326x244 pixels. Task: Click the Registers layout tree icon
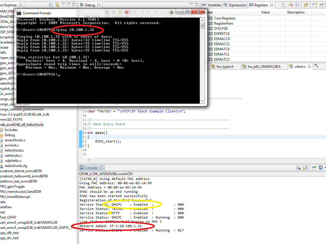(291, 5)
